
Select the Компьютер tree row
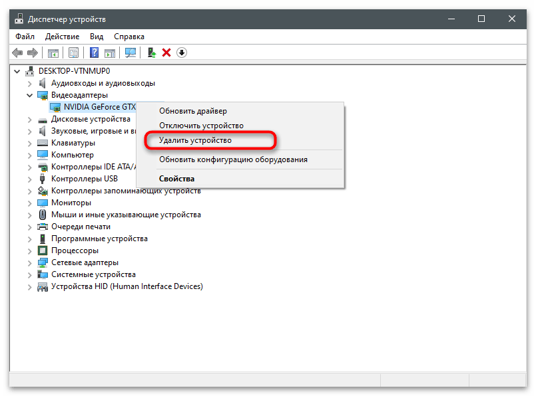coord(73,155)
